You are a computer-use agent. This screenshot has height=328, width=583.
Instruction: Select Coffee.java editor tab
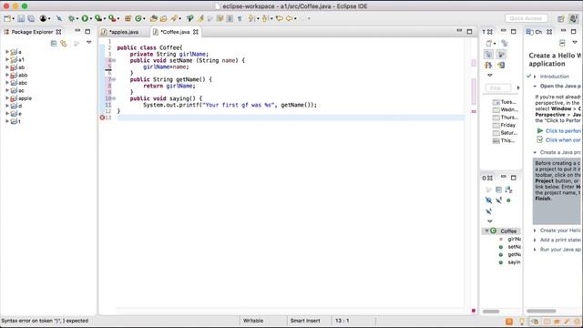(175, 32)
